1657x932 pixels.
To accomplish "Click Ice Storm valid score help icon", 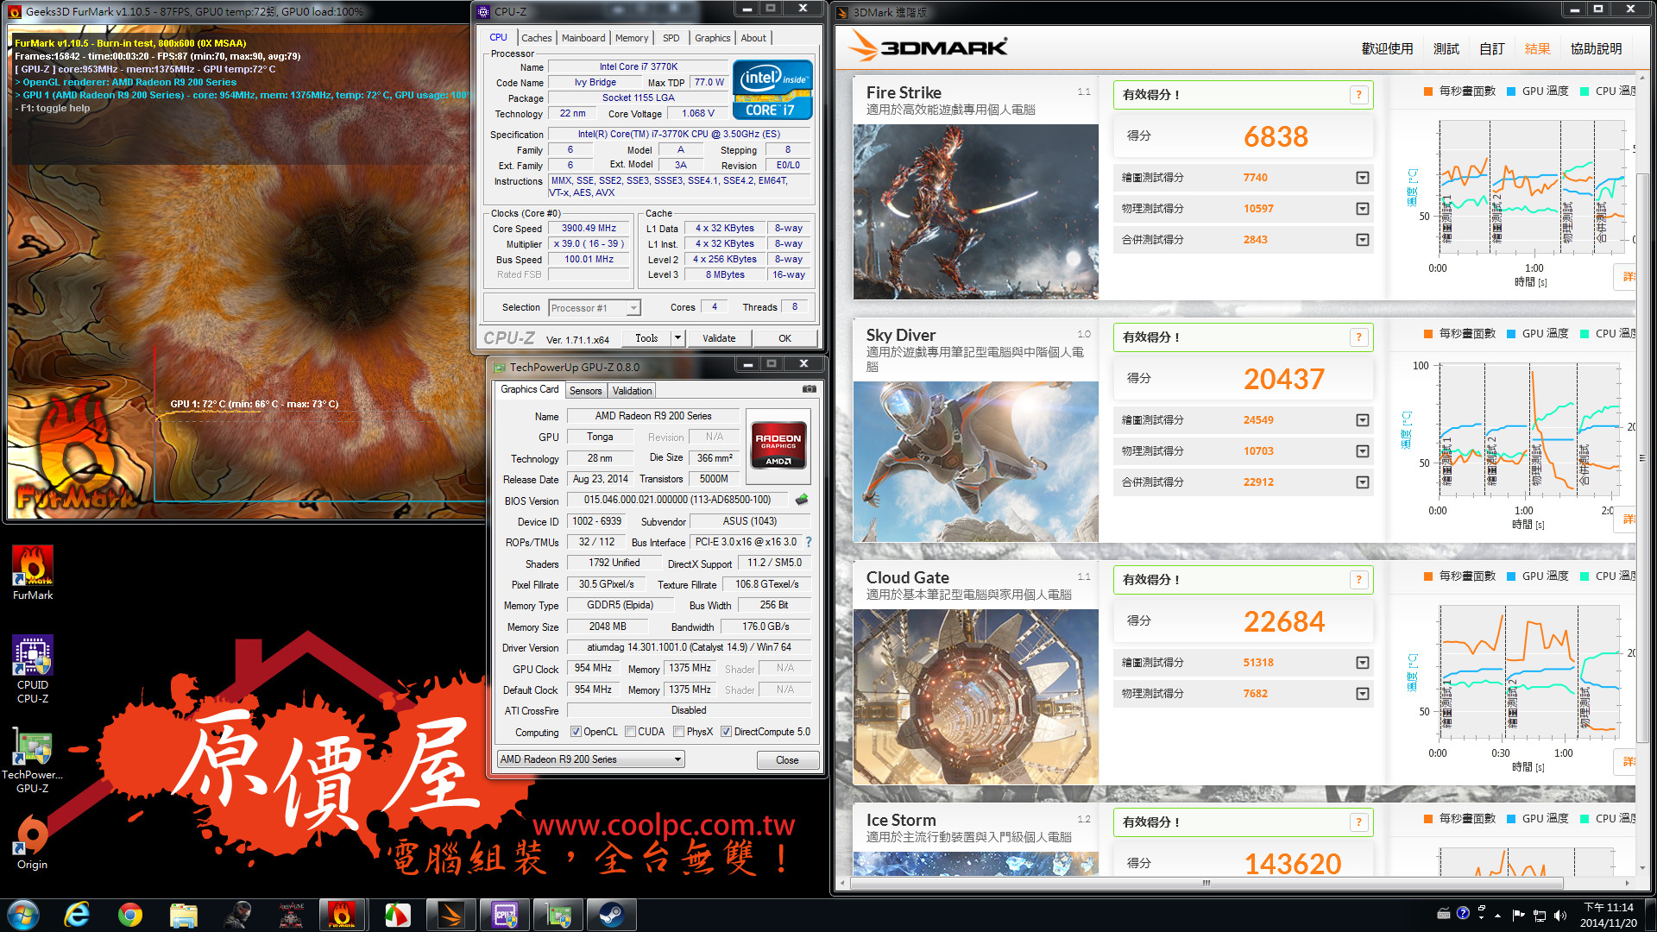I will (1358, 822).
